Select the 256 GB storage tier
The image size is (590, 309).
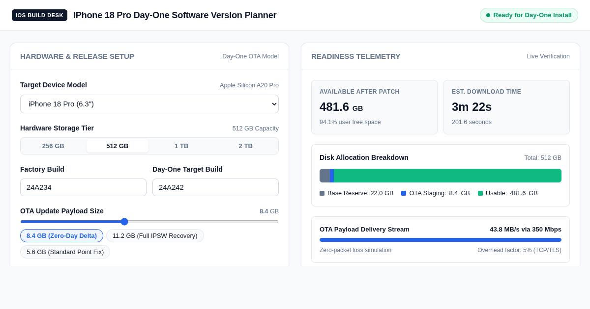(x=53, y=146)
